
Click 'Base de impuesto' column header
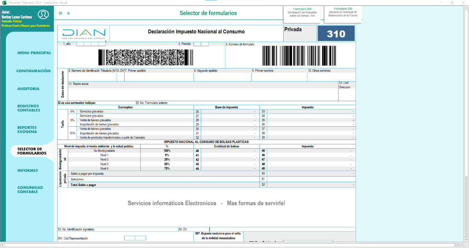(226, 107)
